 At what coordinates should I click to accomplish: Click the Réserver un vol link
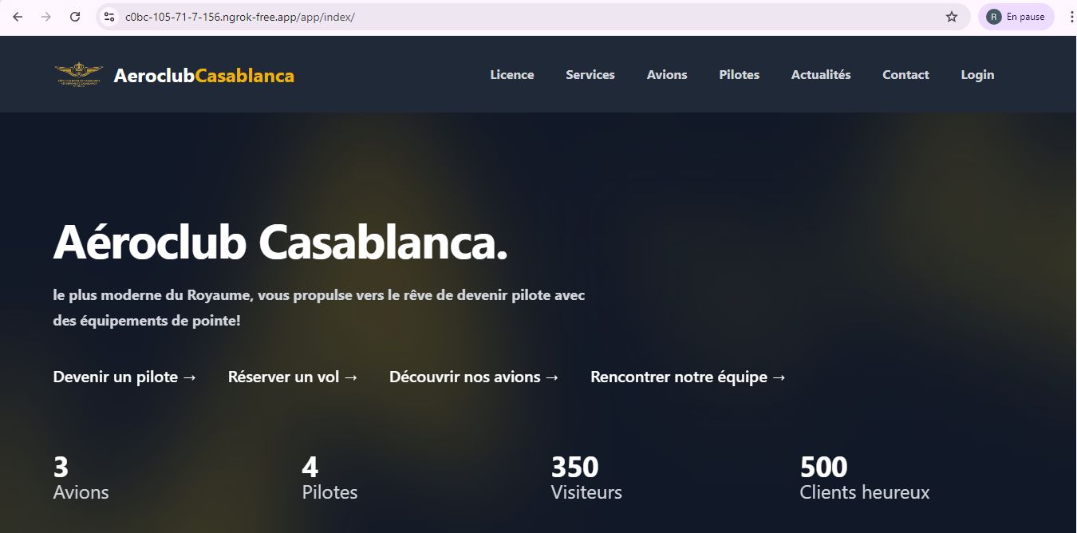293,377
